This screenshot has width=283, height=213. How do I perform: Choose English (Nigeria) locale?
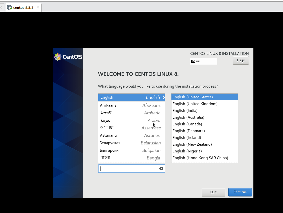click(205, 151)
